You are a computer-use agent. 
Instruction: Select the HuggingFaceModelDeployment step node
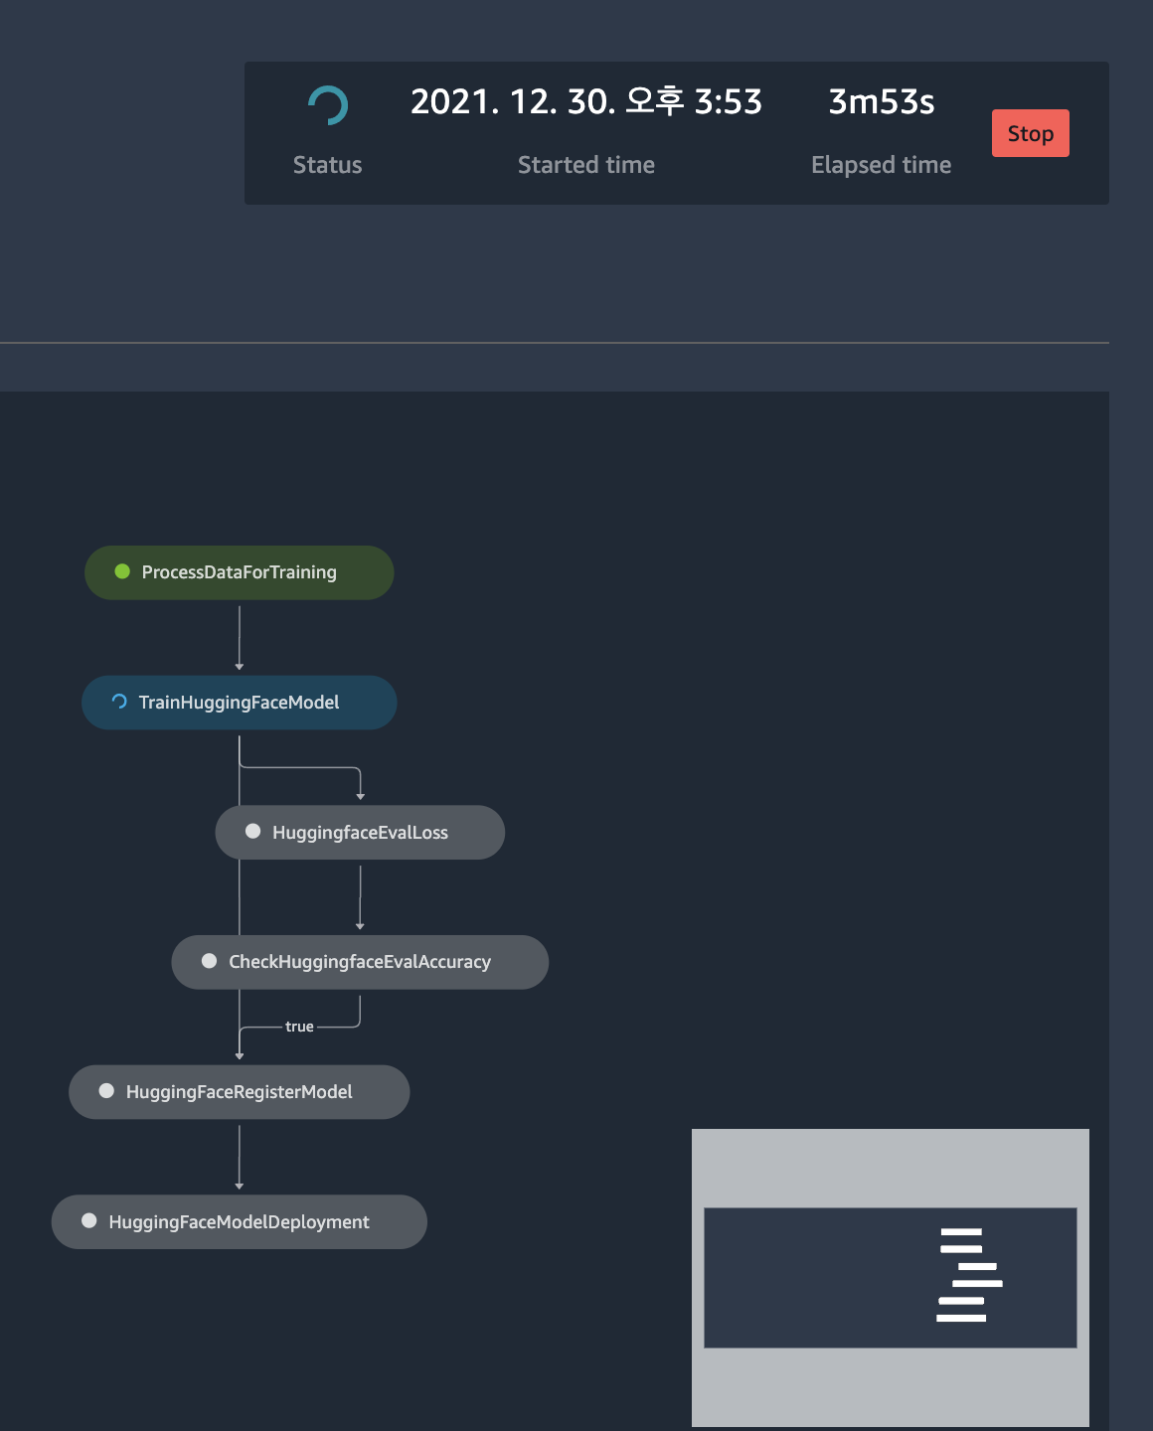240,1222
